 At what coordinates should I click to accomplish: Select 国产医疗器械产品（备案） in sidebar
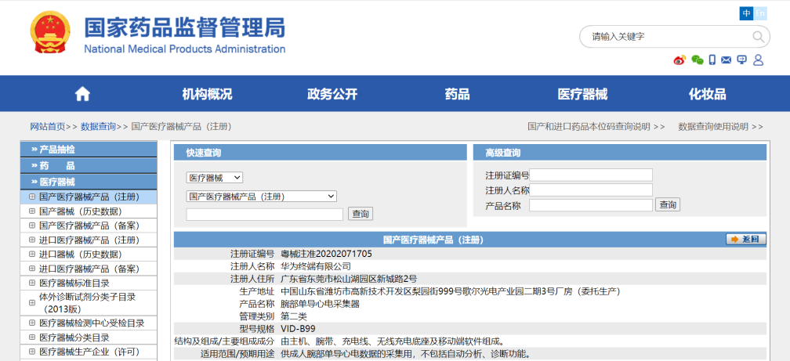[x=89, y=226]
